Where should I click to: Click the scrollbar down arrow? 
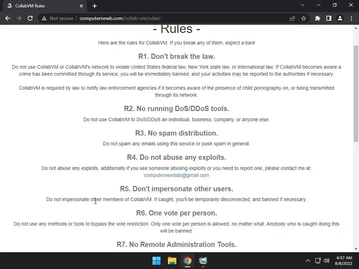tap(356, 249)
